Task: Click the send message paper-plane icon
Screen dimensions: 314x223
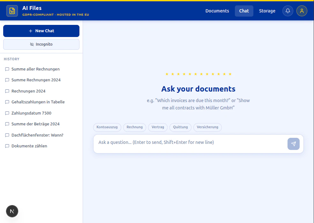Action: 294,144
